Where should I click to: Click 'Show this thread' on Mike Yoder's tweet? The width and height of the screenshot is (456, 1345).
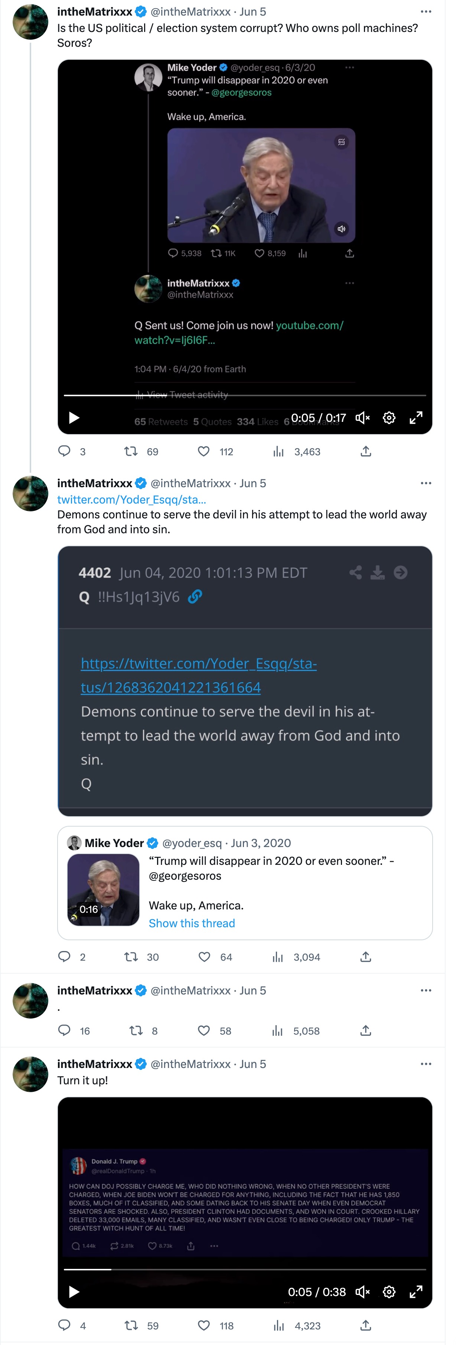pos(191,923)
